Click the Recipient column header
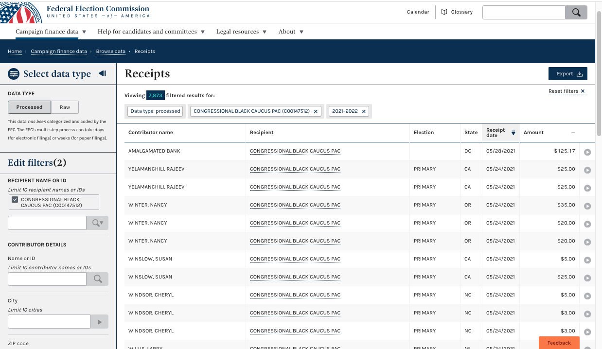This screenshot has height=349, width=602. point(328,133)
